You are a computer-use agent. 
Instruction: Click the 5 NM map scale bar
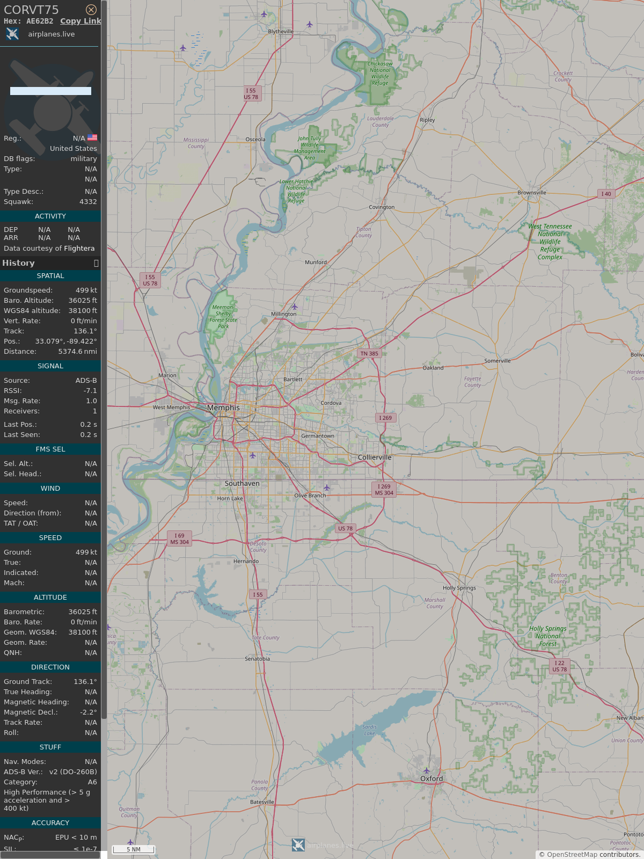[x=134, y=849]
